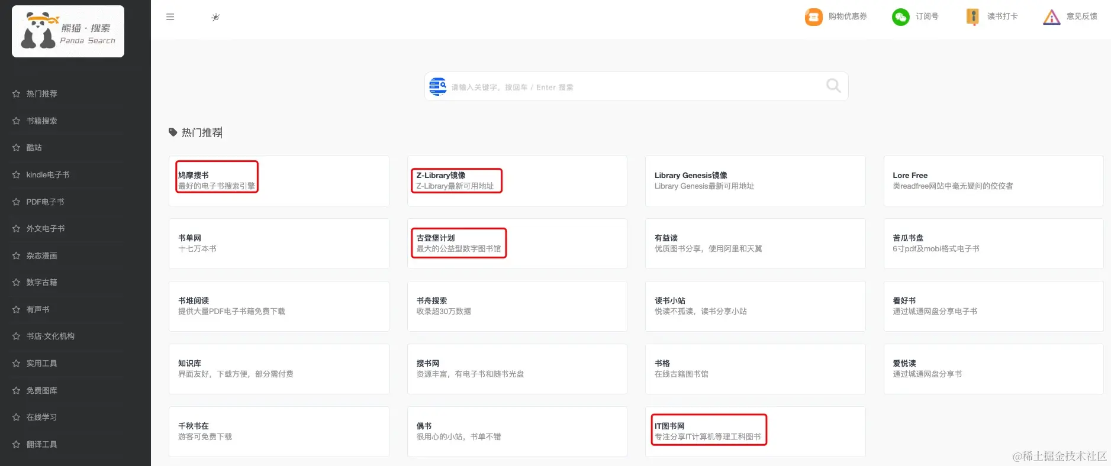Focus the keyword search input field
The image size is (1111, 466).
coord(636,87)
